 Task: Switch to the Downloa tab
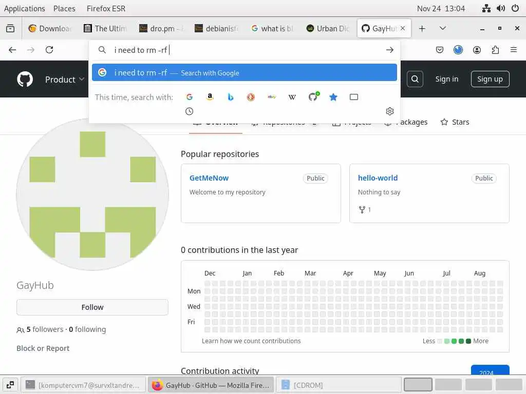(50, 29)
